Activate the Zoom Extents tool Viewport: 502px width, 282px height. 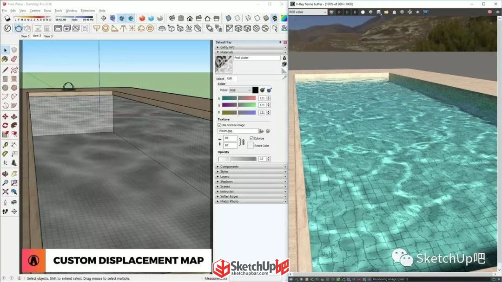click(x=6, y=192)
